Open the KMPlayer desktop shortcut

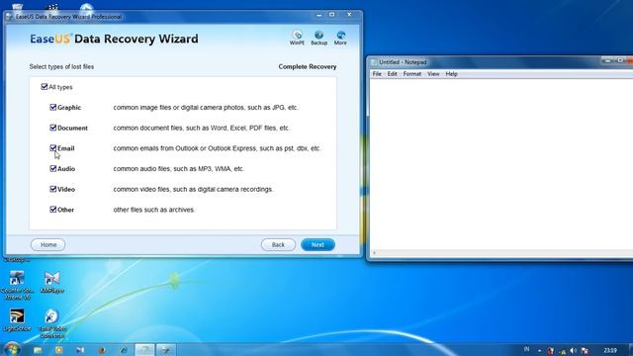52,282
